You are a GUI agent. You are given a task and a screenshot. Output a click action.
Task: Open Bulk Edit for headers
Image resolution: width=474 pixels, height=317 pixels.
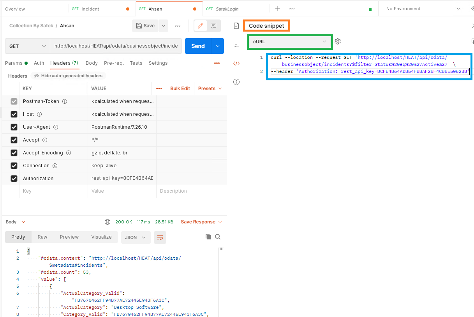(180, 88)
